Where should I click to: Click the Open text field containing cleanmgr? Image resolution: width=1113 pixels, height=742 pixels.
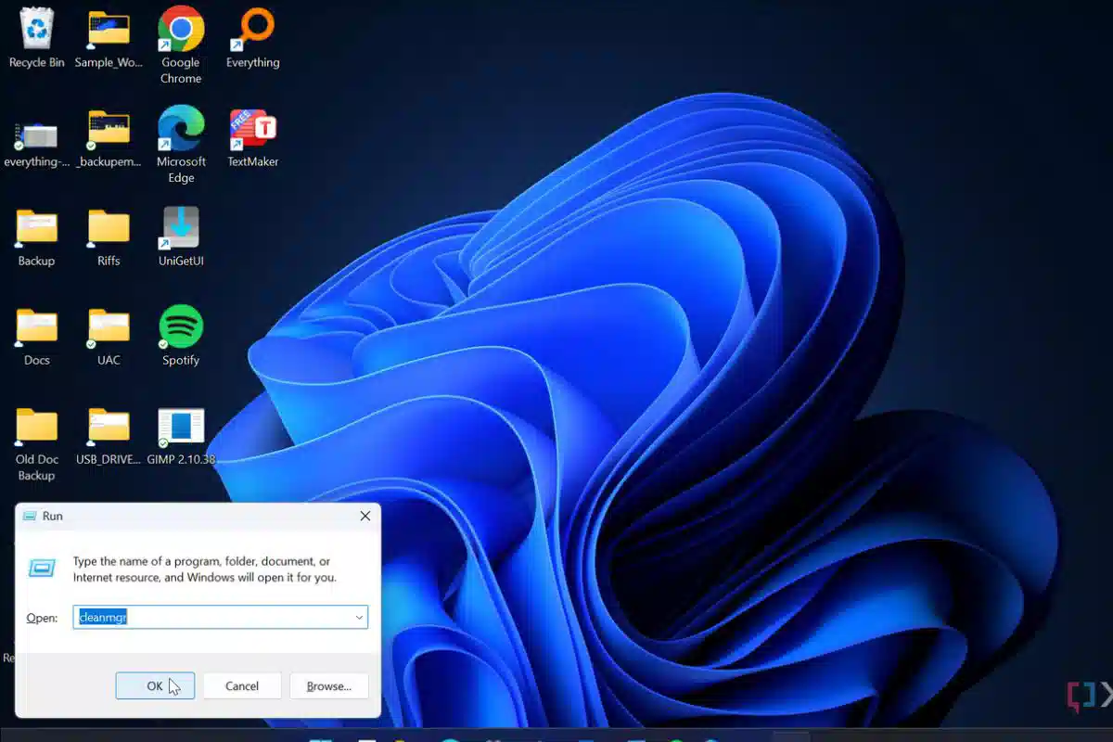(221, 618)
